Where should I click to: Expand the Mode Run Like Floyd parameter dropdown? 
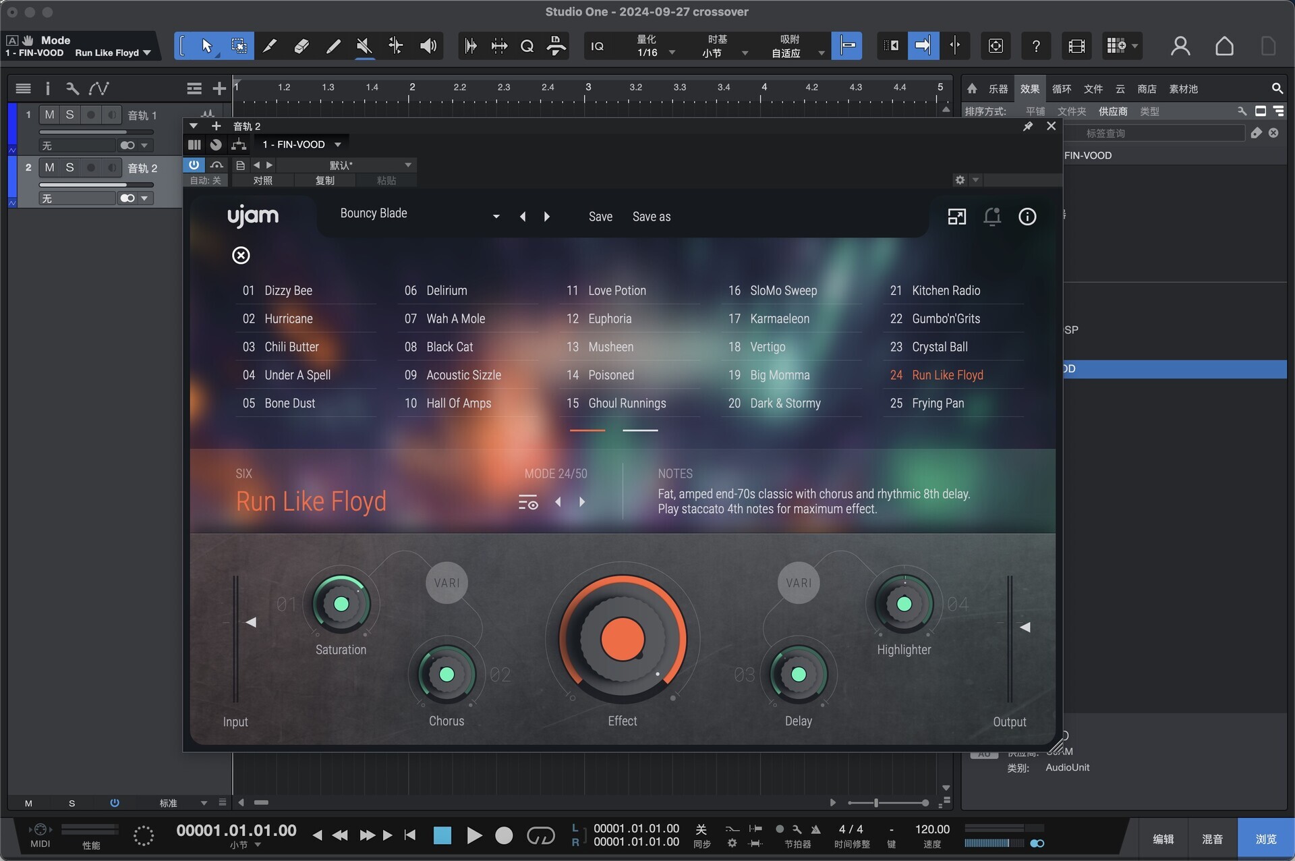[146, 53]
